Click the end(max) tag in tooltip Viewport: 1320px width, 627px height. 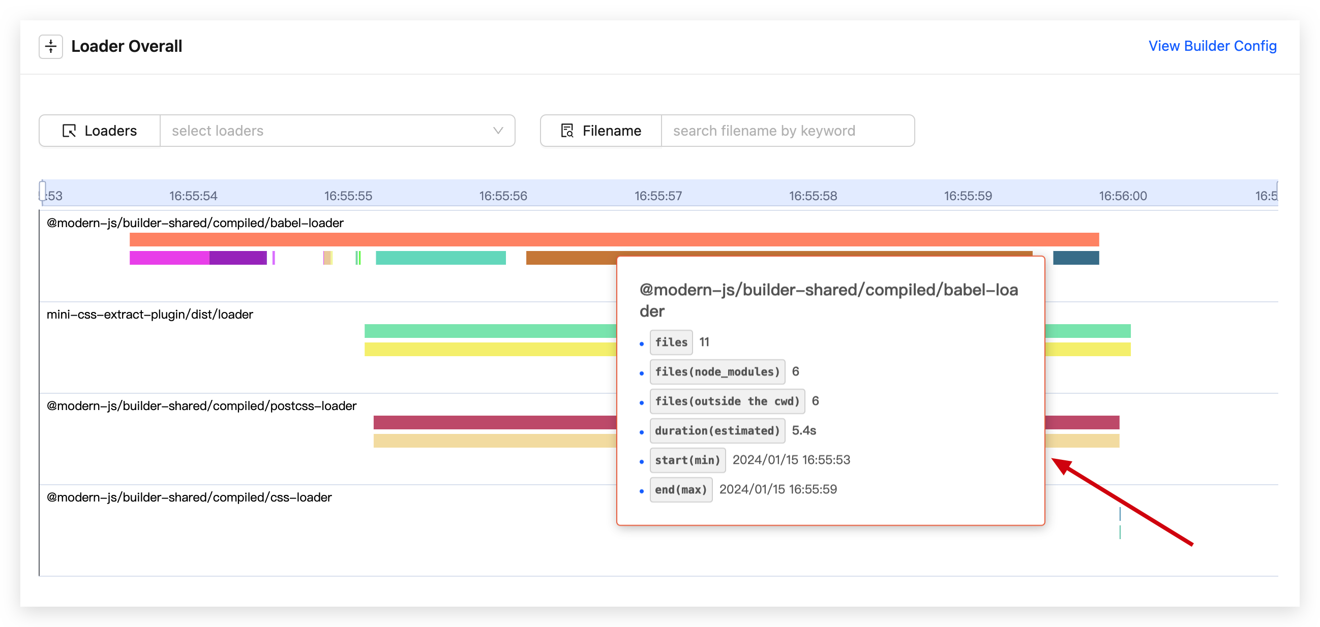click(680, 490)
